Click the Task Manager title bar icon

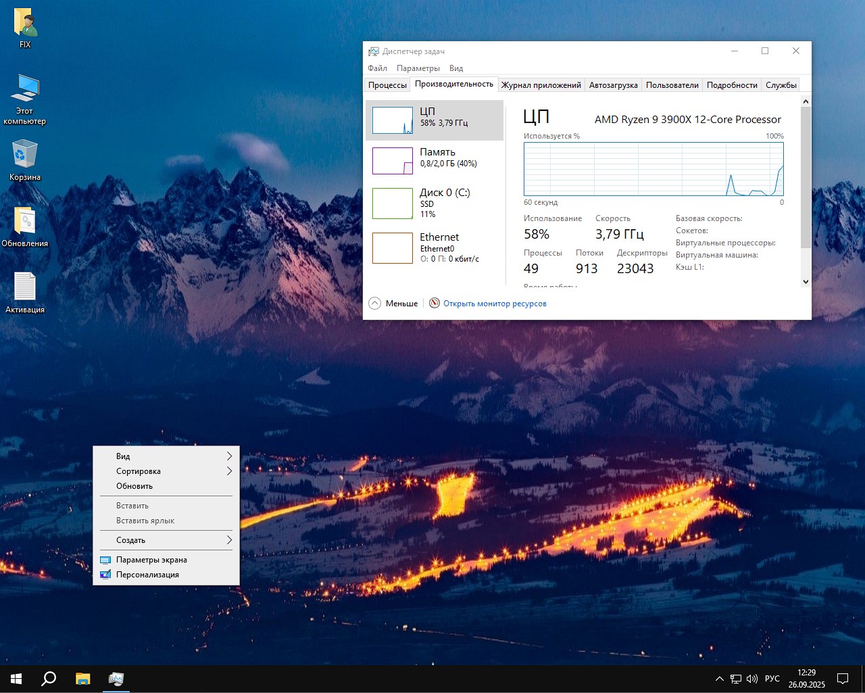373,51
